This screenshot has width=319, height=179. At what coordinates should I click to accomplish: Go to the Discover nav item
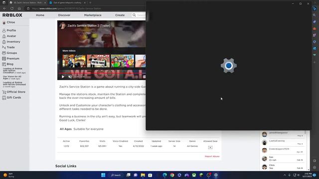point(64,15)
